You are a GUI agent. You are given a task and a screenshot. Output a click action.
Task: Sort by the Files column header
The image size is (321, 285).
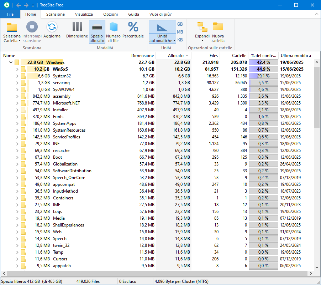pos(206,56)
